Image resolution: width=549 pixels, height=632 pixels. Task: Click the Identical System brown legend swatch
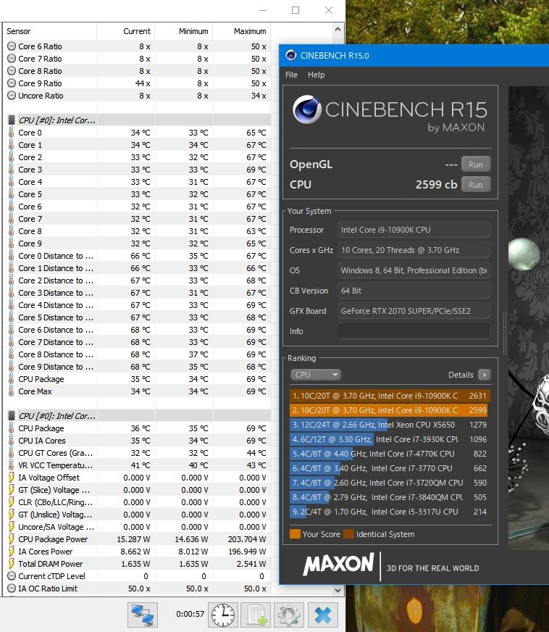[x=349, y=534]
